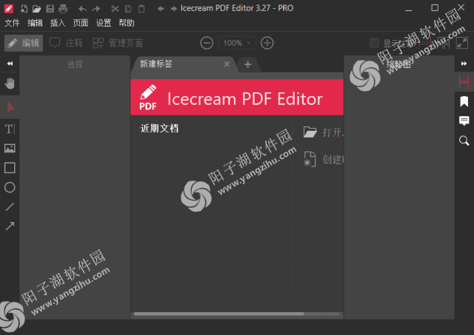Screen dimensions: 474x335
Task: Open the 编辑 menu
Action: [35, 23]
